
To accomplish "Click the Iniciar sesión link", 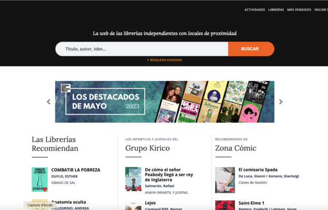I will click(321, 10).
